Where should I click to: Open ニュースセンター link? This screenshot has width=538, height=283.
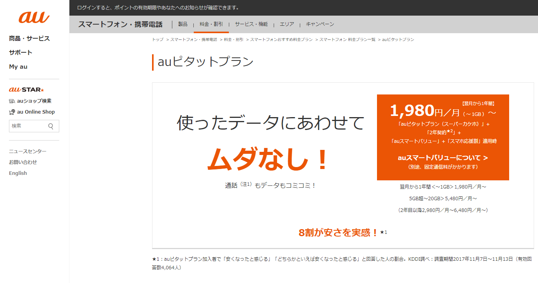coord(28,151)
